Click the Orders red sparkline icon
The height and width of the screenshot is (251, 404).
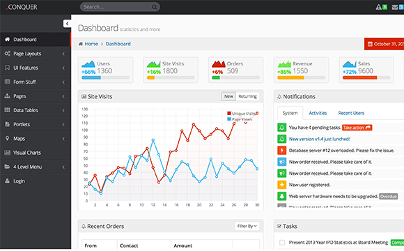[x=219, y=64]
